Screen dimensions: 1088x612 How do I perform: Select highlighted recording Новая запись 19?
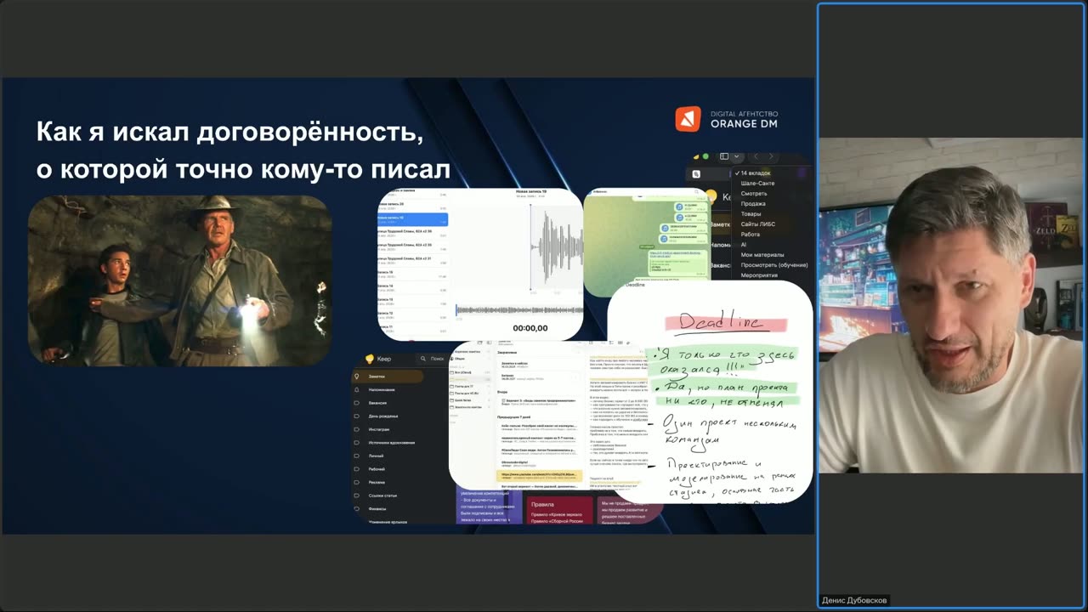tap(413, 219)
